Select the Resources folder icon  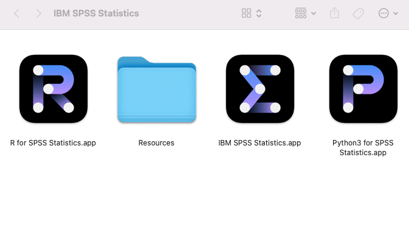[157, 89]
